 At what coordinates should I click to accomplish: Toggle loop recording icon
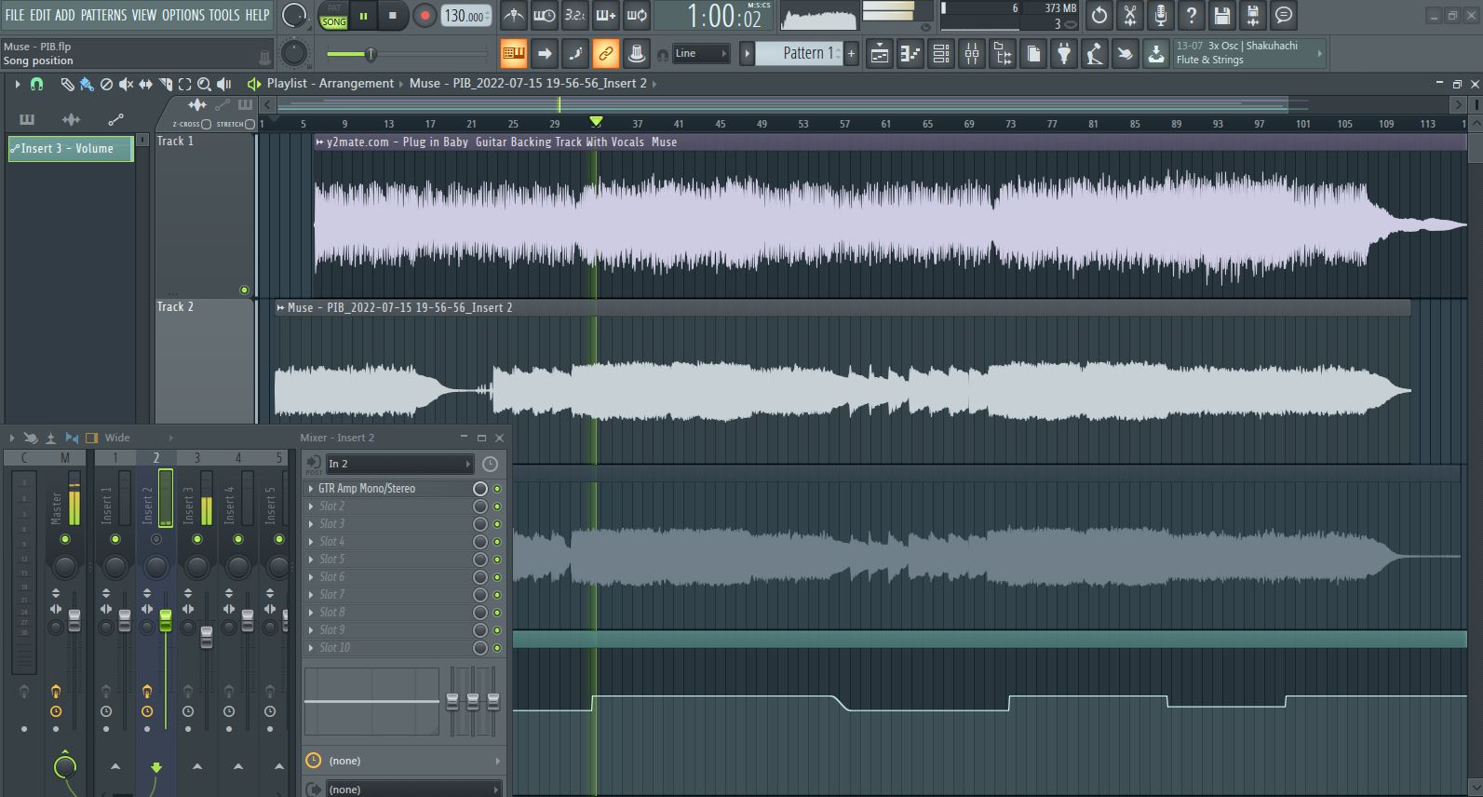tap(637, 16)
